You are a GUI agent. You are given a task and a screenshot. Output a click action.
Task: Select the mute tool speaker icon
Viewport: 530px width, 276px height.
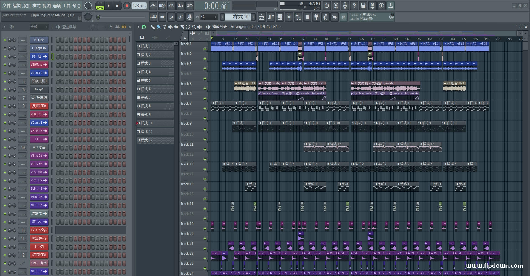(170, 27)
